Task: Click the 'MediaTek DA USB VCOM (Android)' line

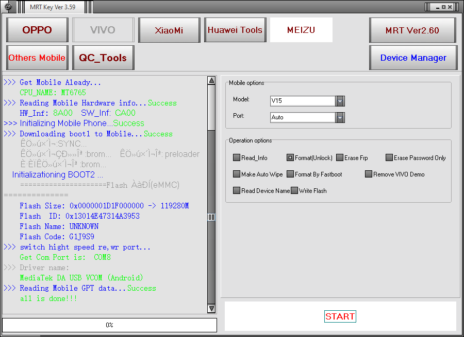Action: coord(81,278)
